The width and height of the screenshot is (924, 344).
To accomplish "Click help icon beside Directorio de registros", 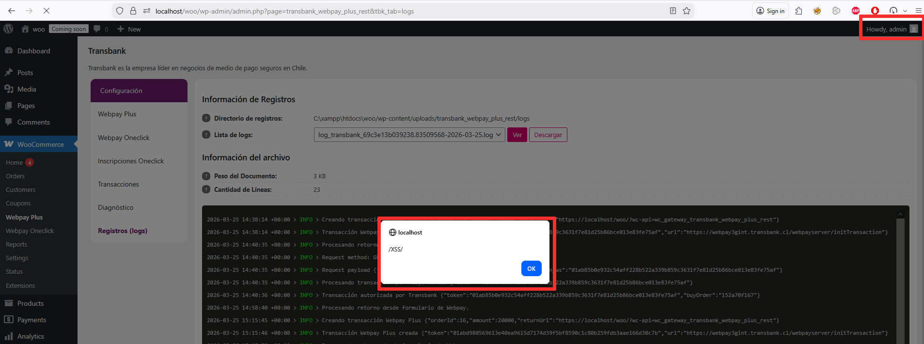I will (x=206, y=118).
